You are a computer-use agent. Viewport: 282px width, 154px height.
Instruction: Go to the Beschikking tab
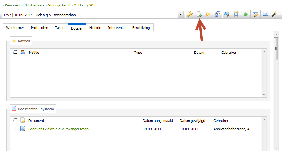[141, 28]
